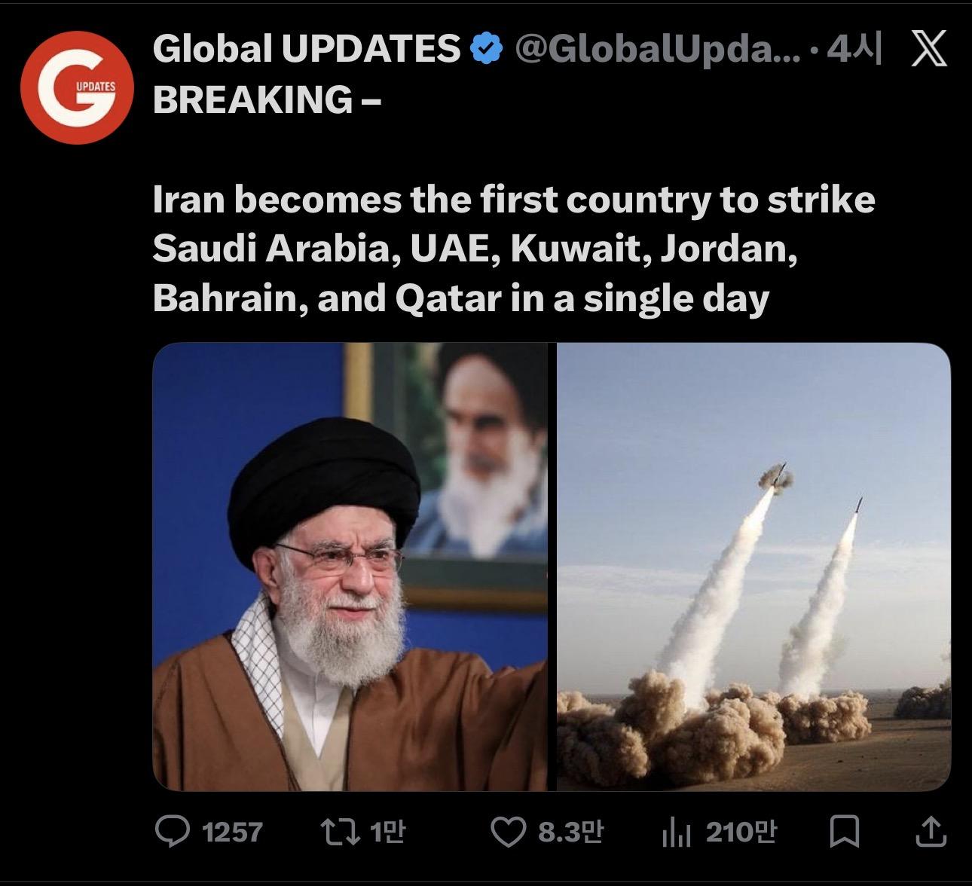Screen dimensions: 972x886
Task: Open the tweet text about Iran strikes
Action: [514, 249]
